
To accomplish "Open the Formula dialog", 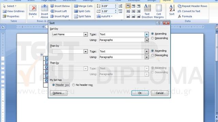I will pos(185,16).
